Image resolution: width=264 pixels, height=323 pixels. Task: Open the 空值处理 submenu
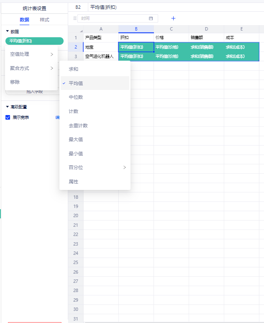(x=31, y=54)
